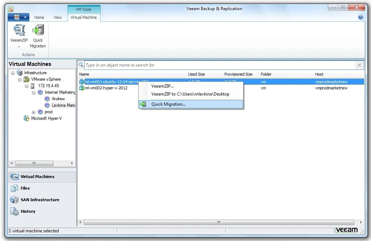Select Microsoft Hyper-V tree item
371x241 pixels.
pyautogui.click(x=46, y=118)
